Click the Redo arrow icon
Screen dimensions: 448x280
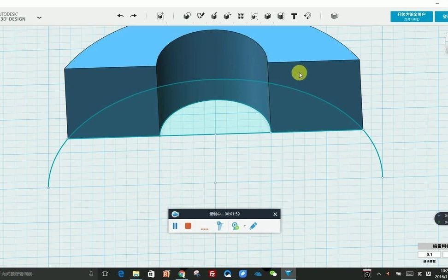(133, 16)
